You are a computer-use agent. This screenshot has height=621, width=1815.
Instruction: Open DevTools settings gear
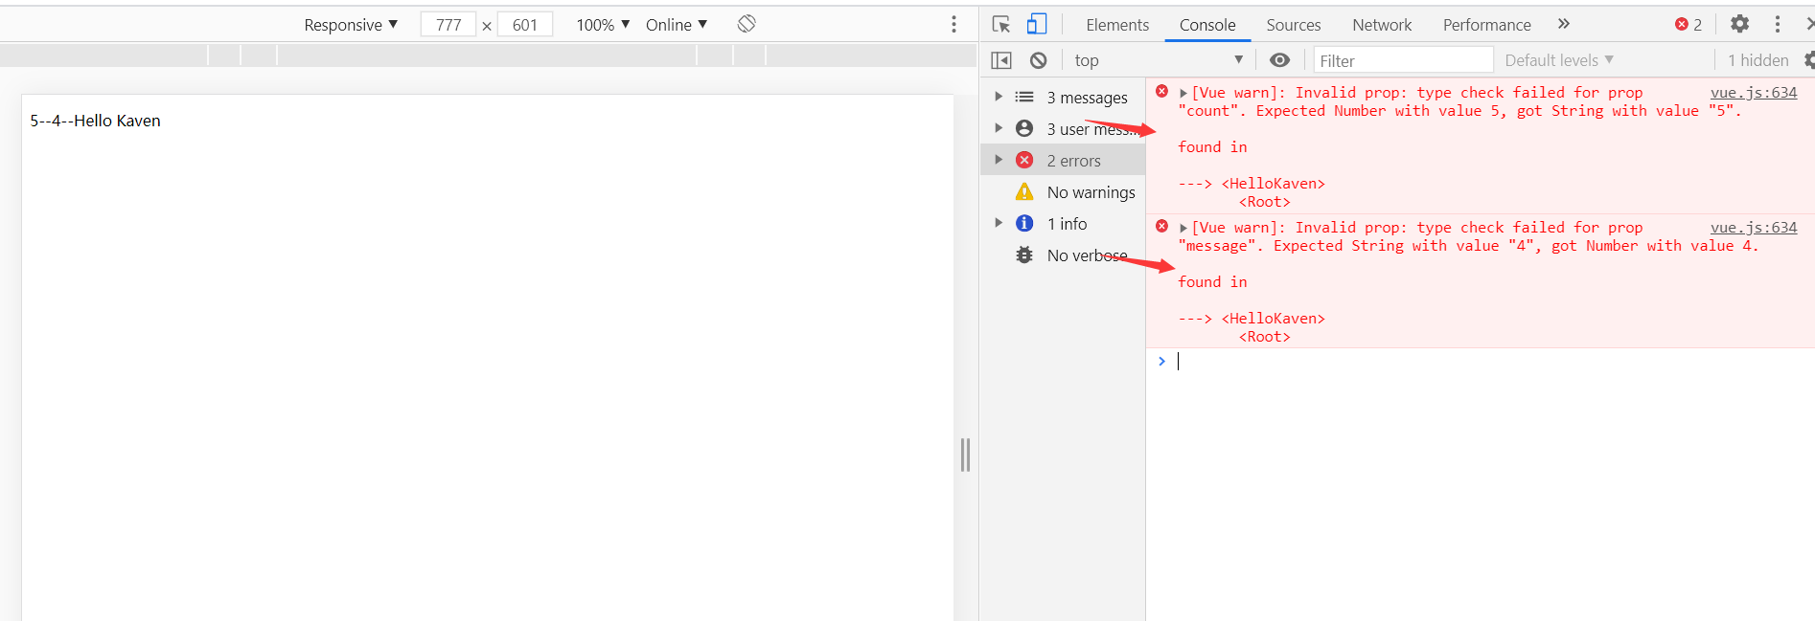pyautogui.click(x=1739, y=24)
